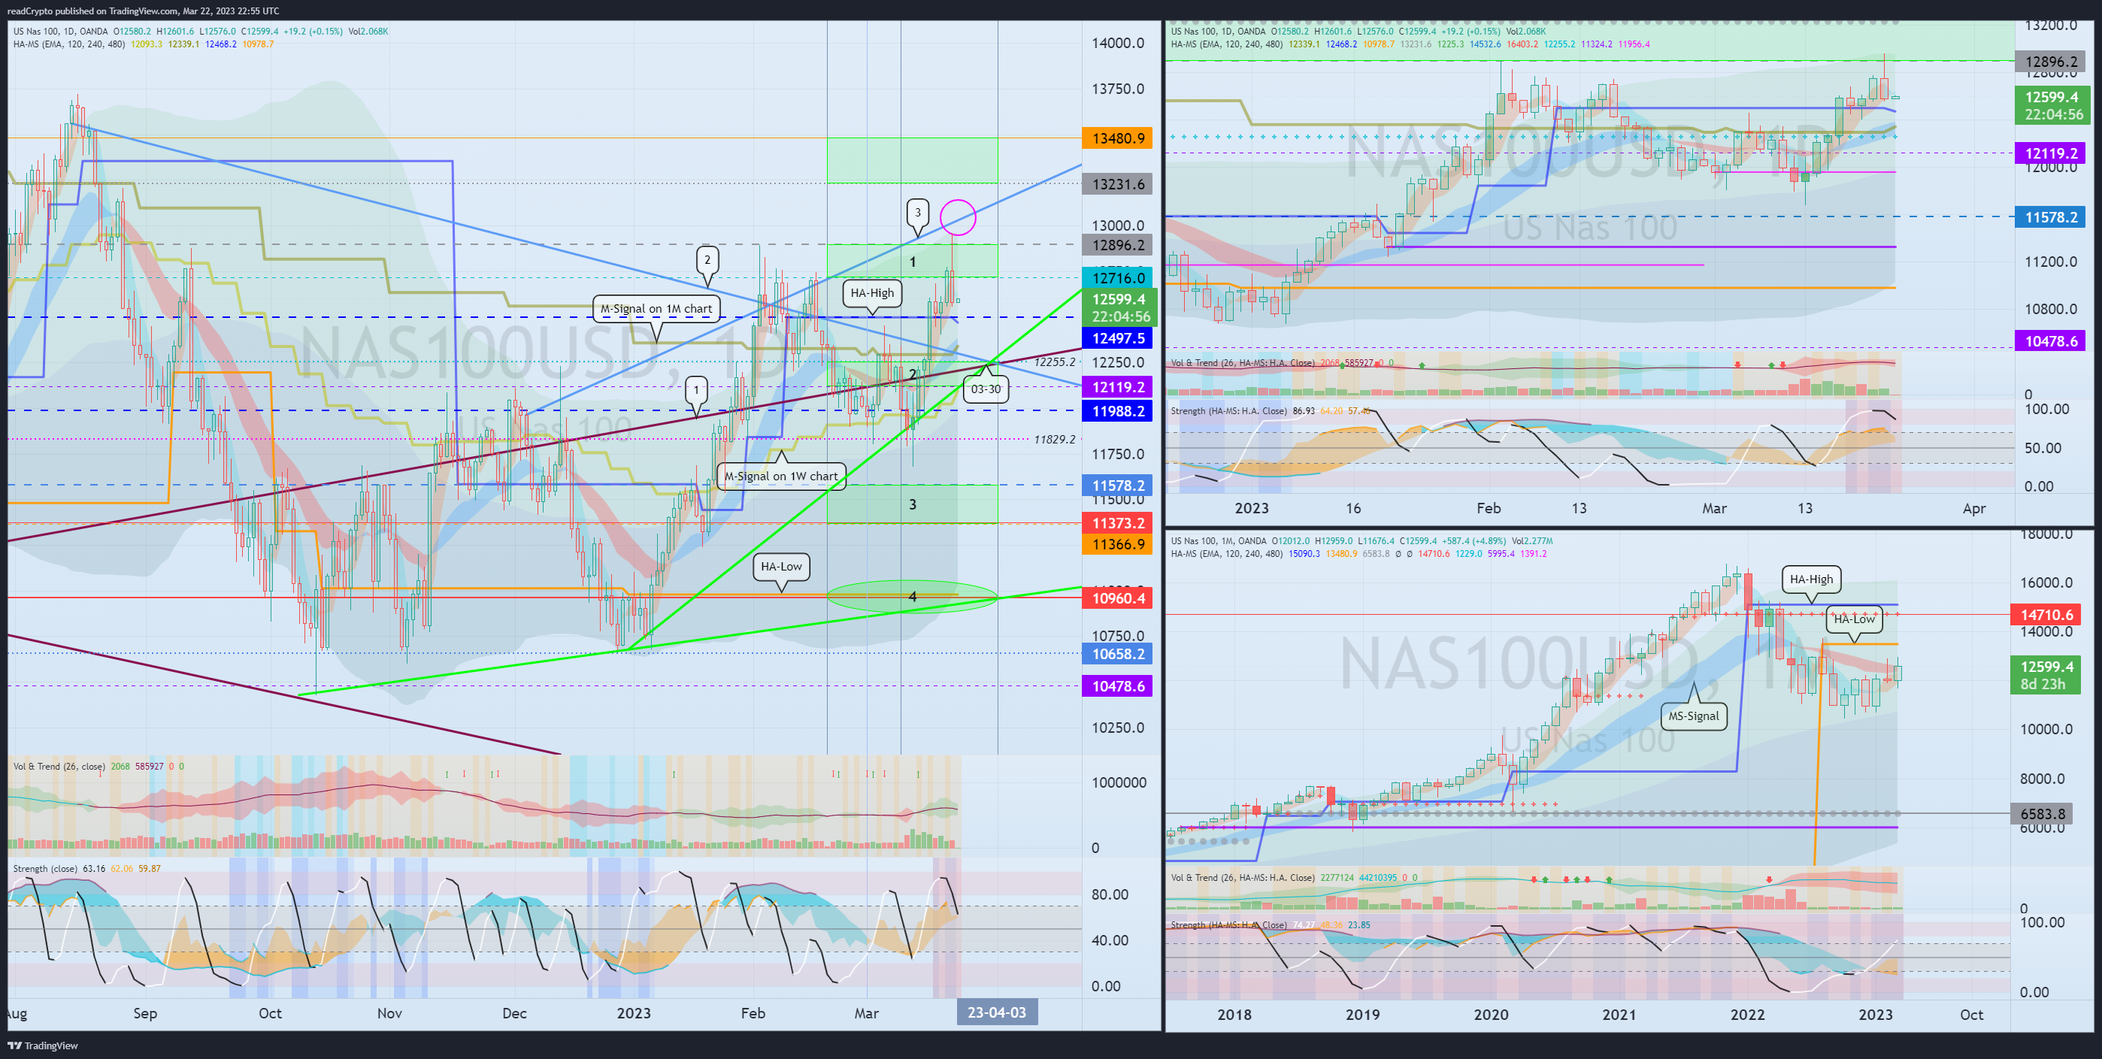Click the blue 10658.2 price label

[x=1117, y=653]
